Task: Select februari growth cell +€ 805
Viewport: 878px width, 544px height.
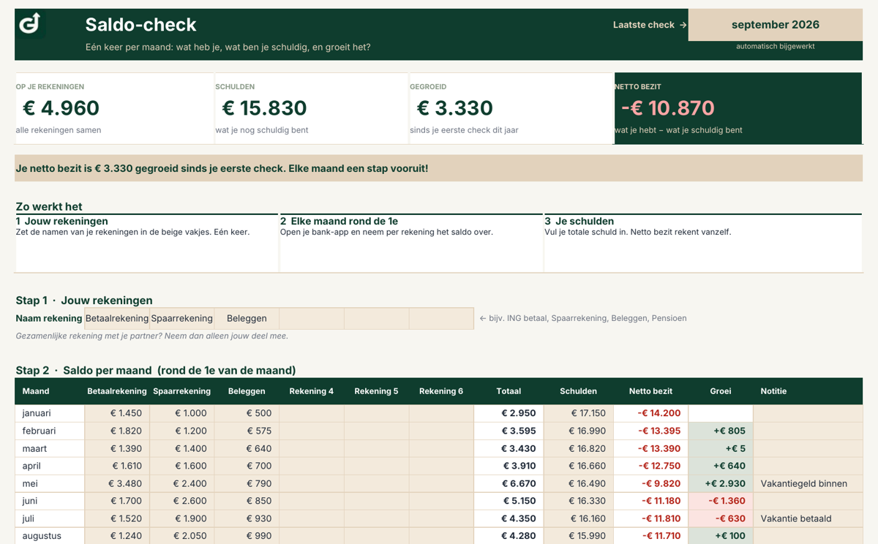Action: click(721, 431)
